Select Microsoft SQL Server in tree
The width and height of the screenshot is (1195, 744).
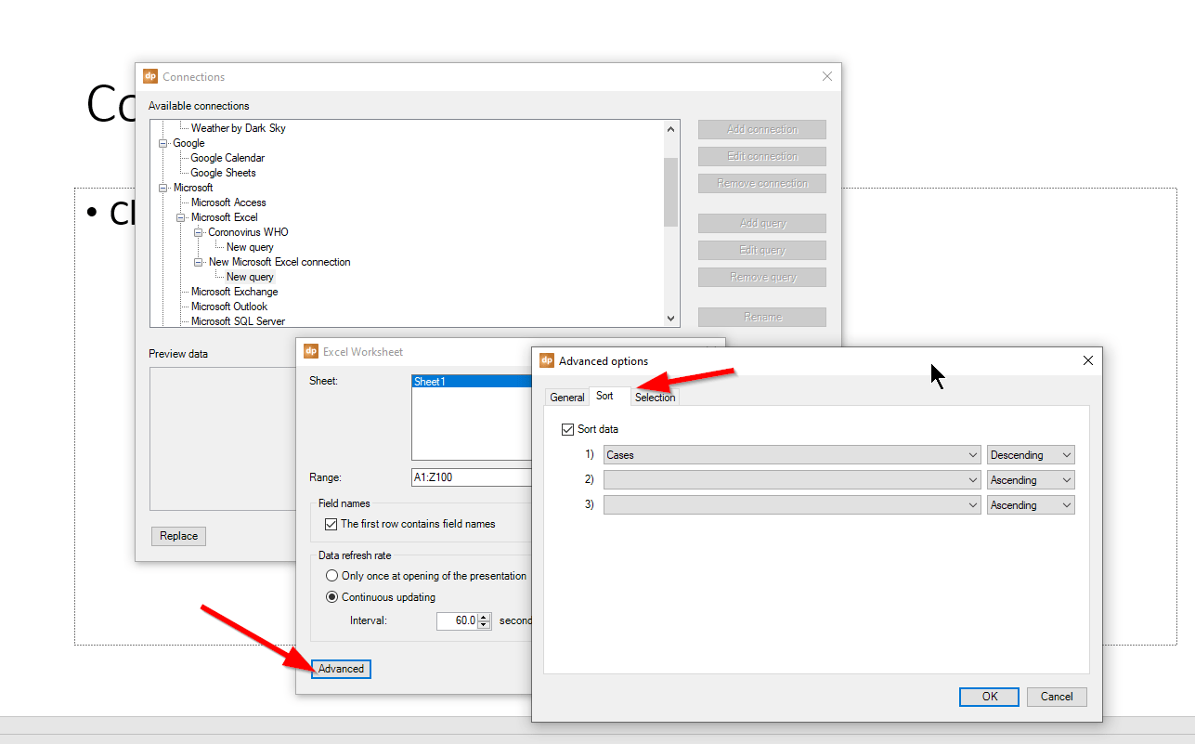click(x=238, y=321)
